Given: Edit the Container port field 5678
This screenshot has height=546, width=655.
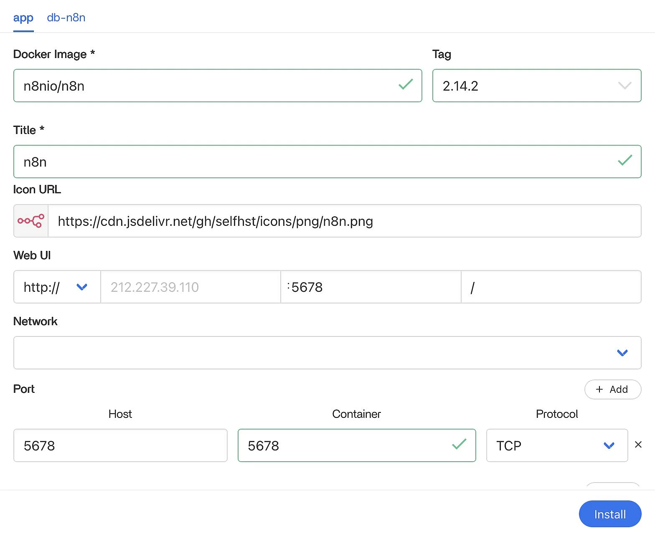Looking at the screenshot, I should [x=357, y=445].
